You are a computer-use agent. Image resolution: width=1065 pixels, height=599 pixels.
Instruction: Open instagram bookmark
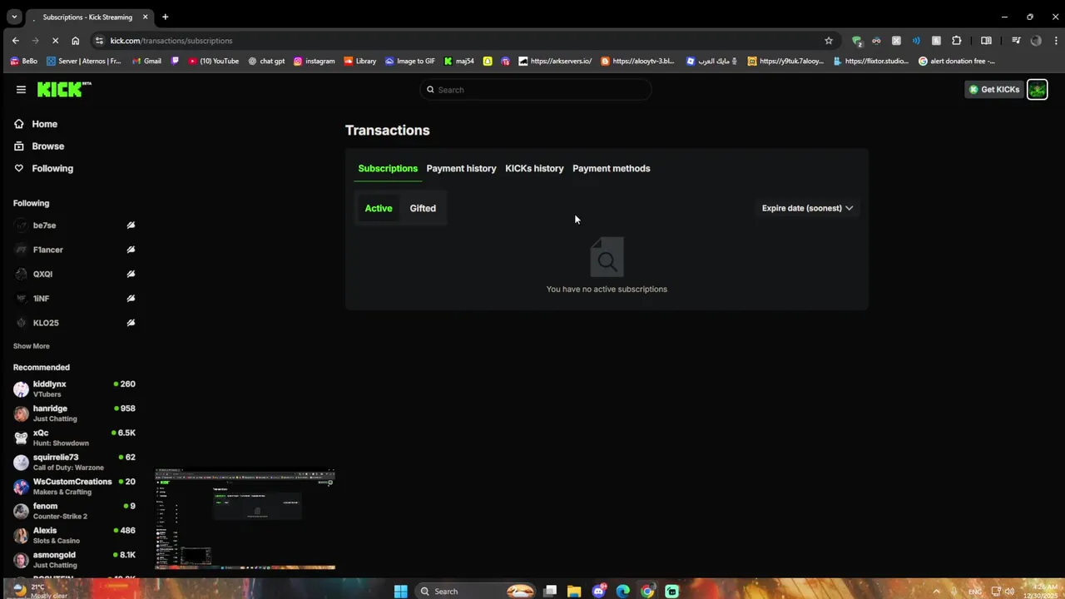315,61
